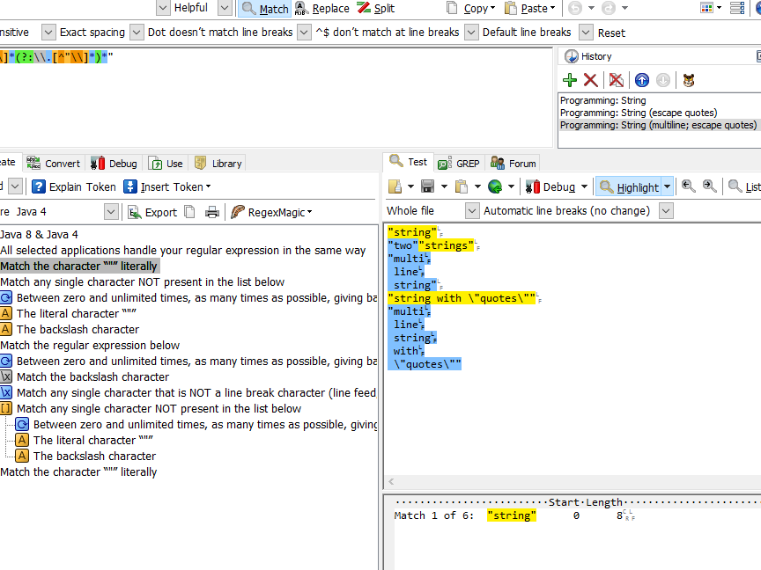Open Dot doesn't match line breaks dropdown

click(x=304, y=33)
